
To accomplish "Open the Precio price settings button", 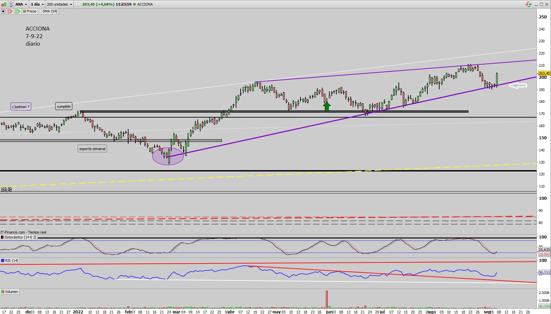I will [29, 11].
